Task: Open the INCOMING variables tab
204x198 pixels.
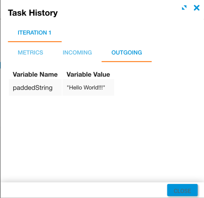Action: pyautogui.click(x=77, y=53)
